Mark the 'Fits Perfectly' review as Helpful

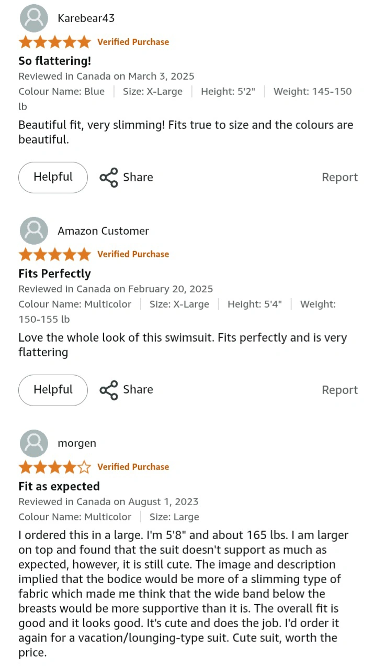53,390
